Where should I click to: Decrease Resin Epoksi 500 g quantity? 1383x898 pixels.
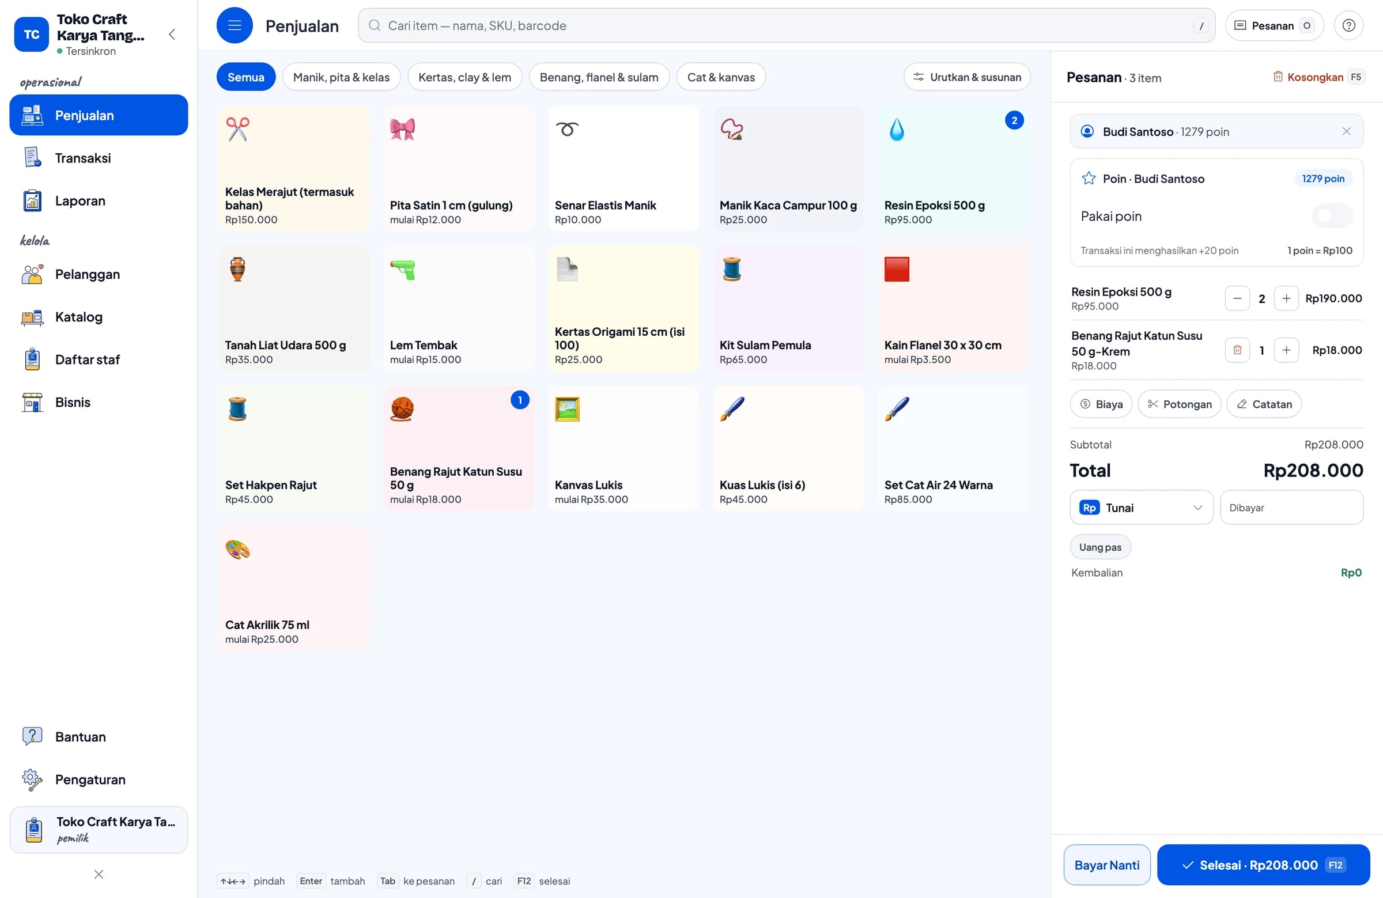(1237, 298)
